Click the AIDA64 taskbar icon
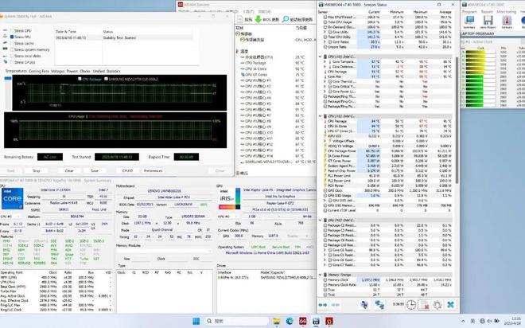 pyautogui.click(x=303, y=321)
